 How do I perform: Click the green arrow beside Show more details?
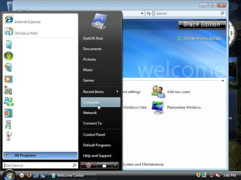180,38
